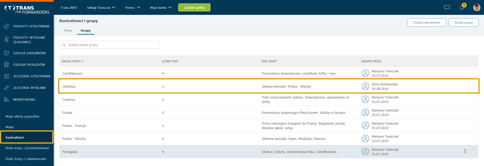This screenshot has width=484, height=166.
Task: Expand Pomoc dropdown menu
Action: click(133, 8)
